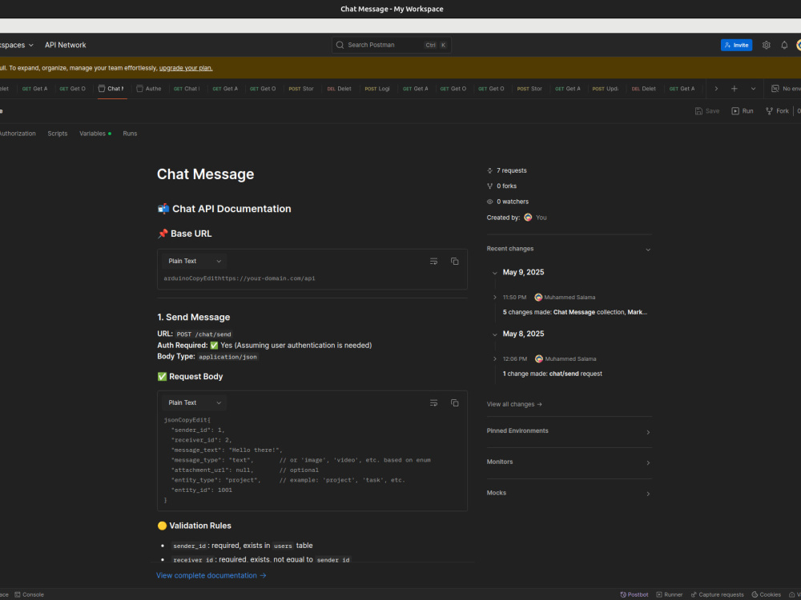The image size is (801, 600).
Task: Click creator avatar next to You
Action: click(528, 218)
